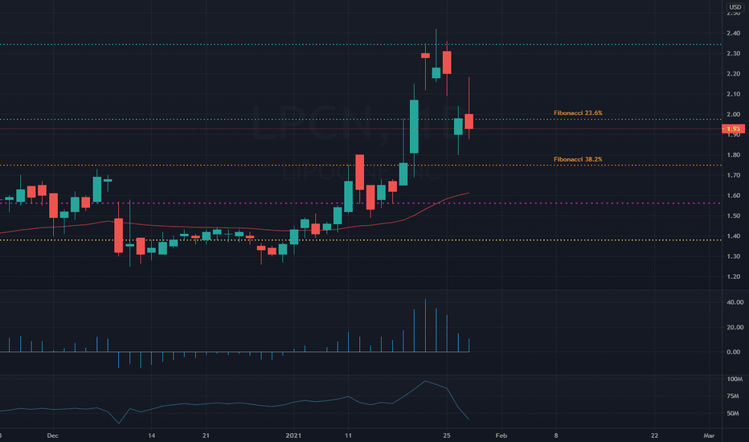Click the 14 date label on time axis
749x442 pixels.
tap(151, 436)
